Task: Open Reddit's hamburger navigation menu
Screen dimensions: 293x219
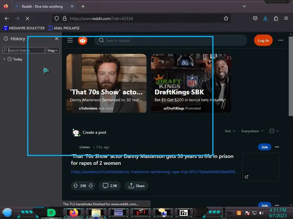Action: 70,40
